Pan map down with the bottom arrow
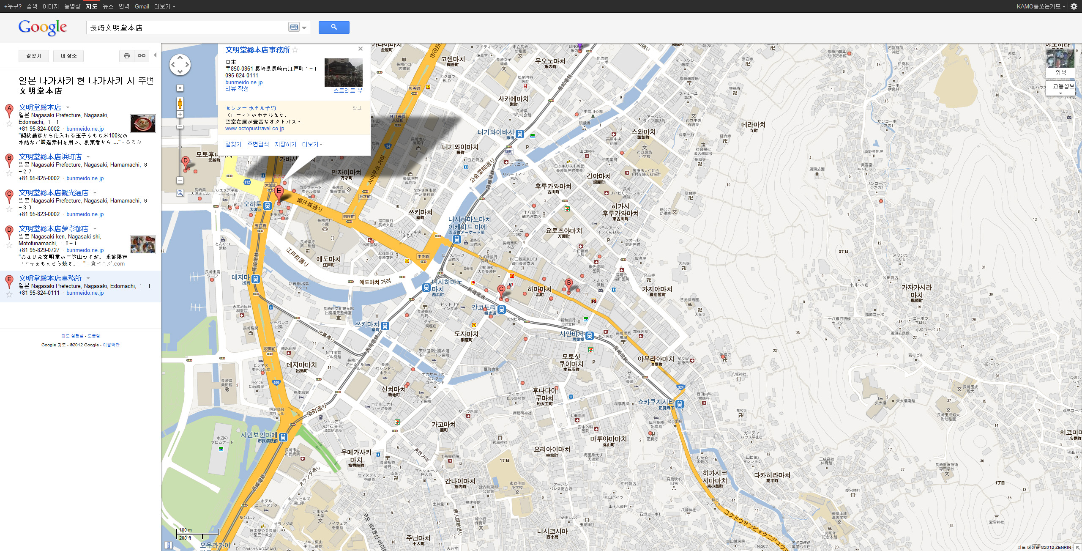Image resolution: width=1082 pixels, height=551 pixels. tap(180, 72)
